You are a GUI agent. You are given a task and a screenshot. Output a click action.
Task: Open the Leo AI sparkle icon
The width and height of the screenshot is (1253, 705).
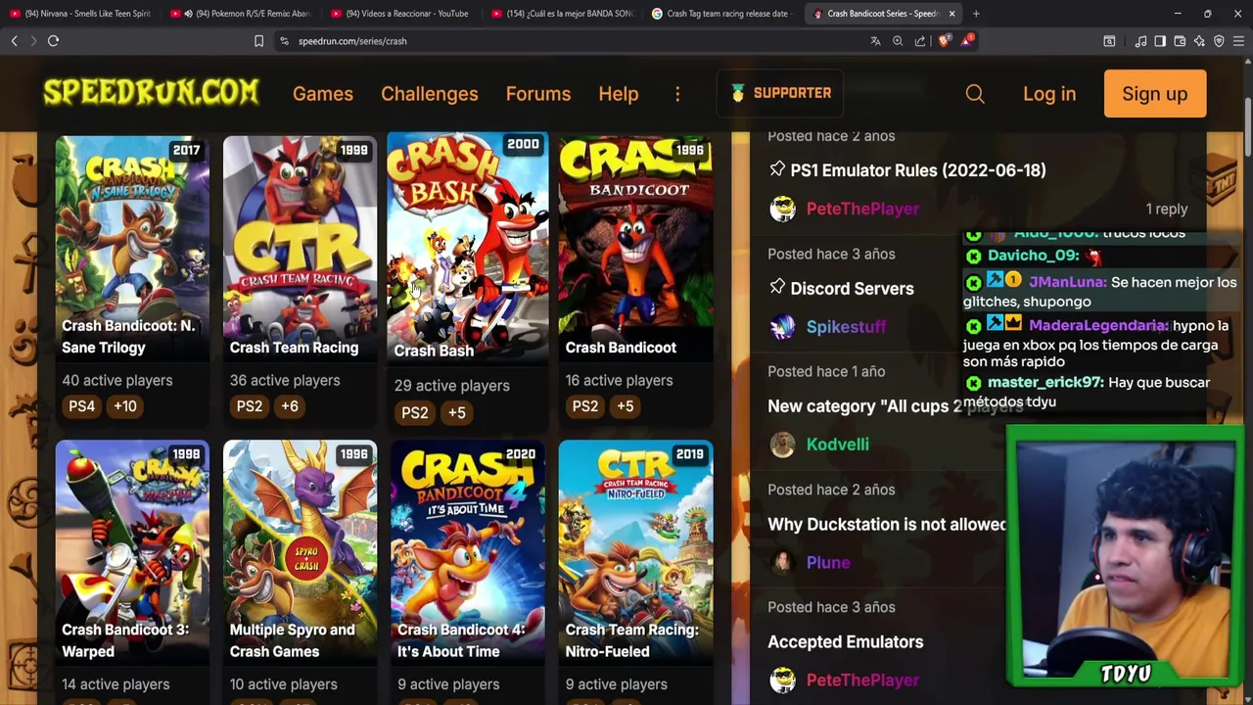[x=1199, y=41]
